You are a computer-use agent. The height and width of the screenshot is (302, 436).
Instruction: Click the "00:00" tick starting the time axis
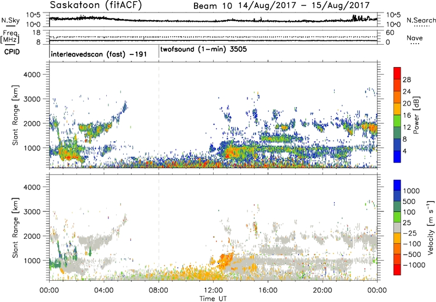[49, 291]
